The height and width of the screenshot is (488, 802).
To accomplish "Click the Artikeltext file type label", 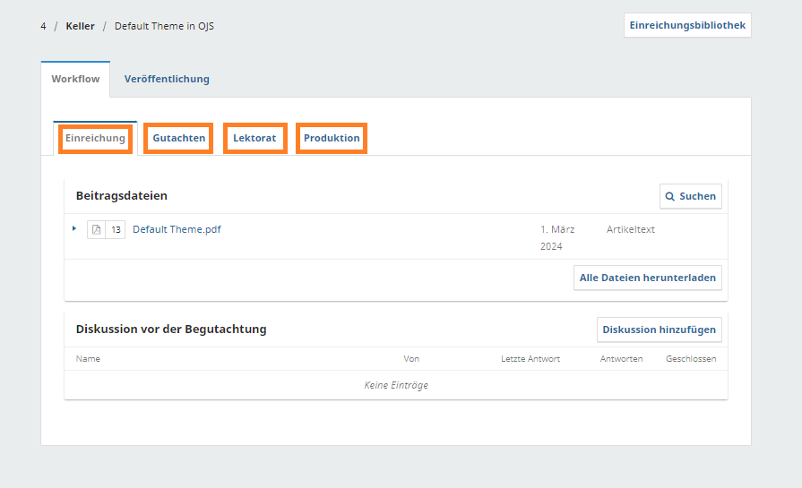I will point(630,229).
